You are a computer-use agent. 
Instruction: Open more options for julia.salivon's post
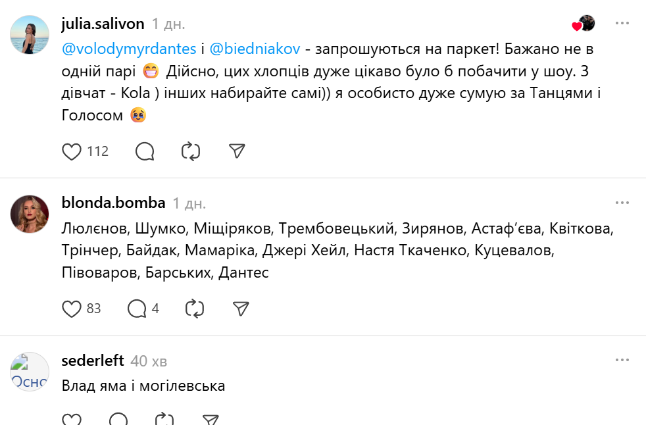point(622,24)
